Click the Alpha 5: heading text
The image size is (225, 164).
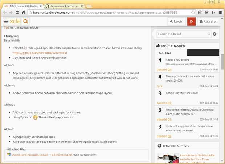tap(9, 65)
